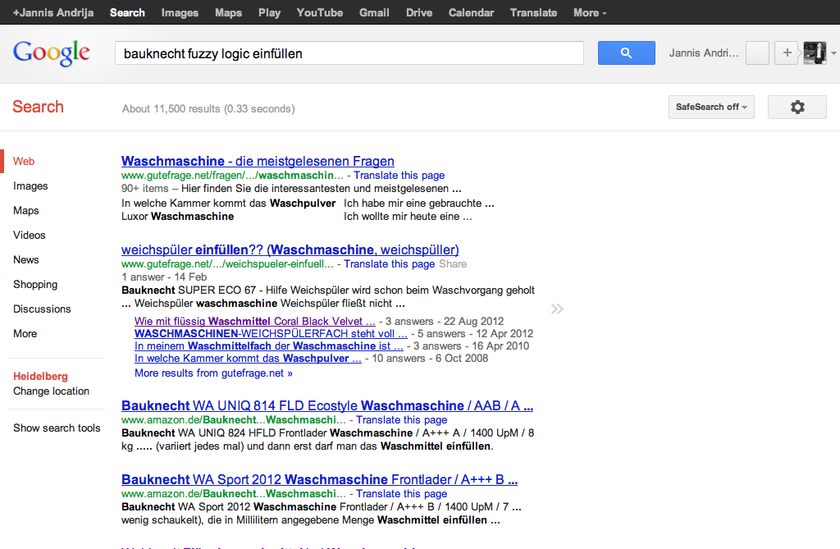Switch to Play in top bar
Screen dimensions: 840x549
(269, 13)
